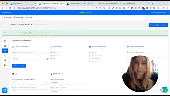170x96 pixels.
Task: Click the PopMechanic logo in header
Action: pyautogui.click(x=6, y=13)
